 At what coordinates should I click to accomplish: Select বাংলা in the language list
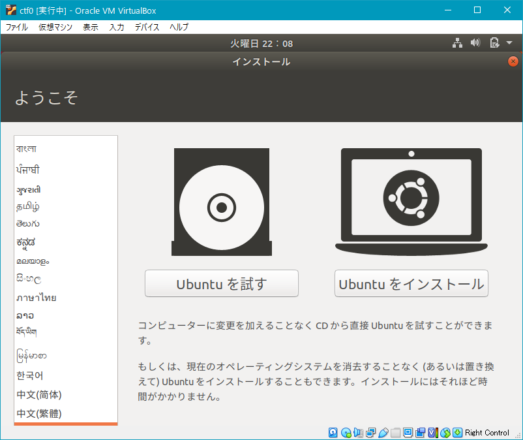click(x=66, y=149)
